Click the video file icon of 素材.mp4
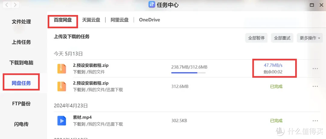The image size is (326, 139). click(62, 121)
